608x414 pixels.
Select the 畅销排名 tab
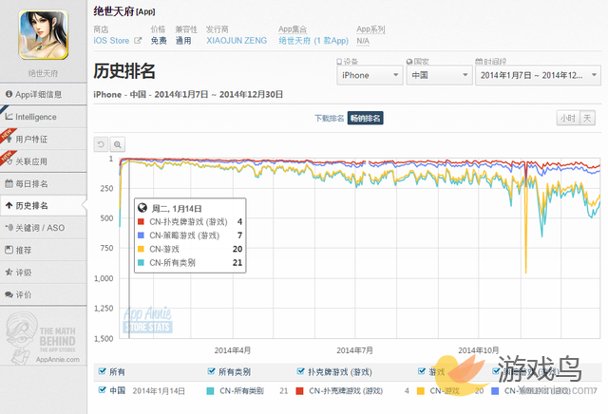click(366, 118)
